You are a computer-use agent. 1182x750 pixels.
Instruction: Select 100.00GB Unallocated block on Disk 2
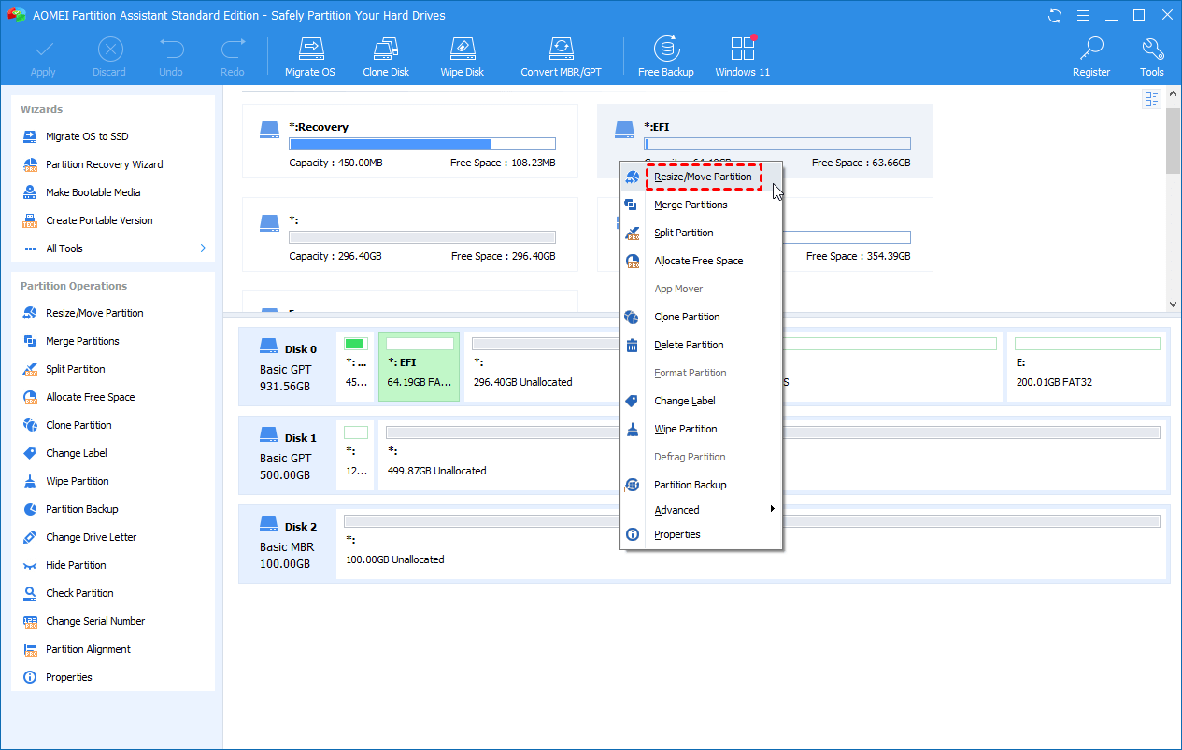pyautogui.click(x=752, y=544)
